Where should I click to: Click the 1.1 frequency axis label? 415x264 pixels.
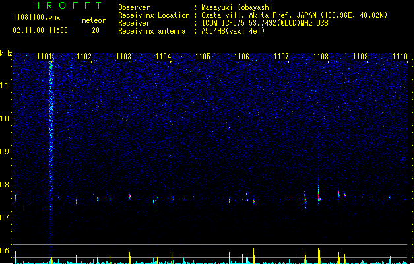click(5, 86)
